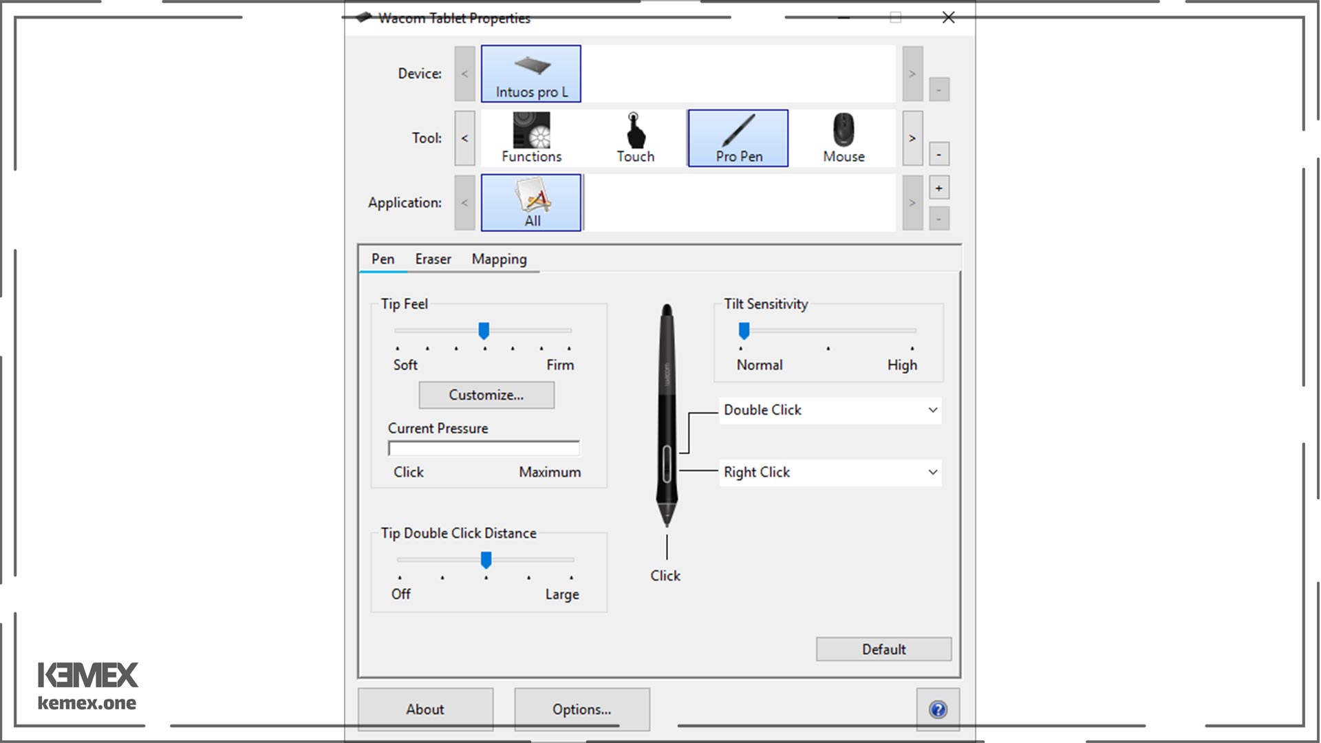Click the "Off" label under Double Click Distance
Viewport: 1321px width, 743px height.
point(401,594)
